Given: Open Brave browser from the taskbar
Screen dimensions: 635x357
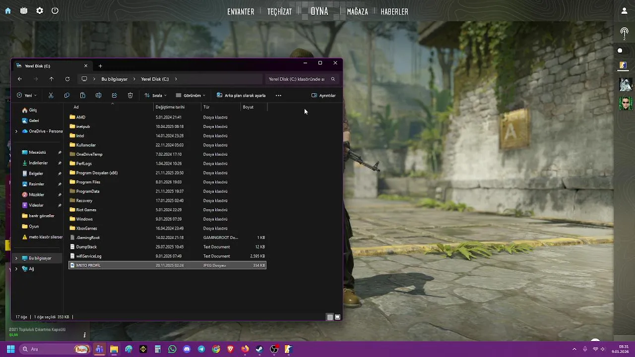Looking at the screenshot, I should [x=231, y=349].
